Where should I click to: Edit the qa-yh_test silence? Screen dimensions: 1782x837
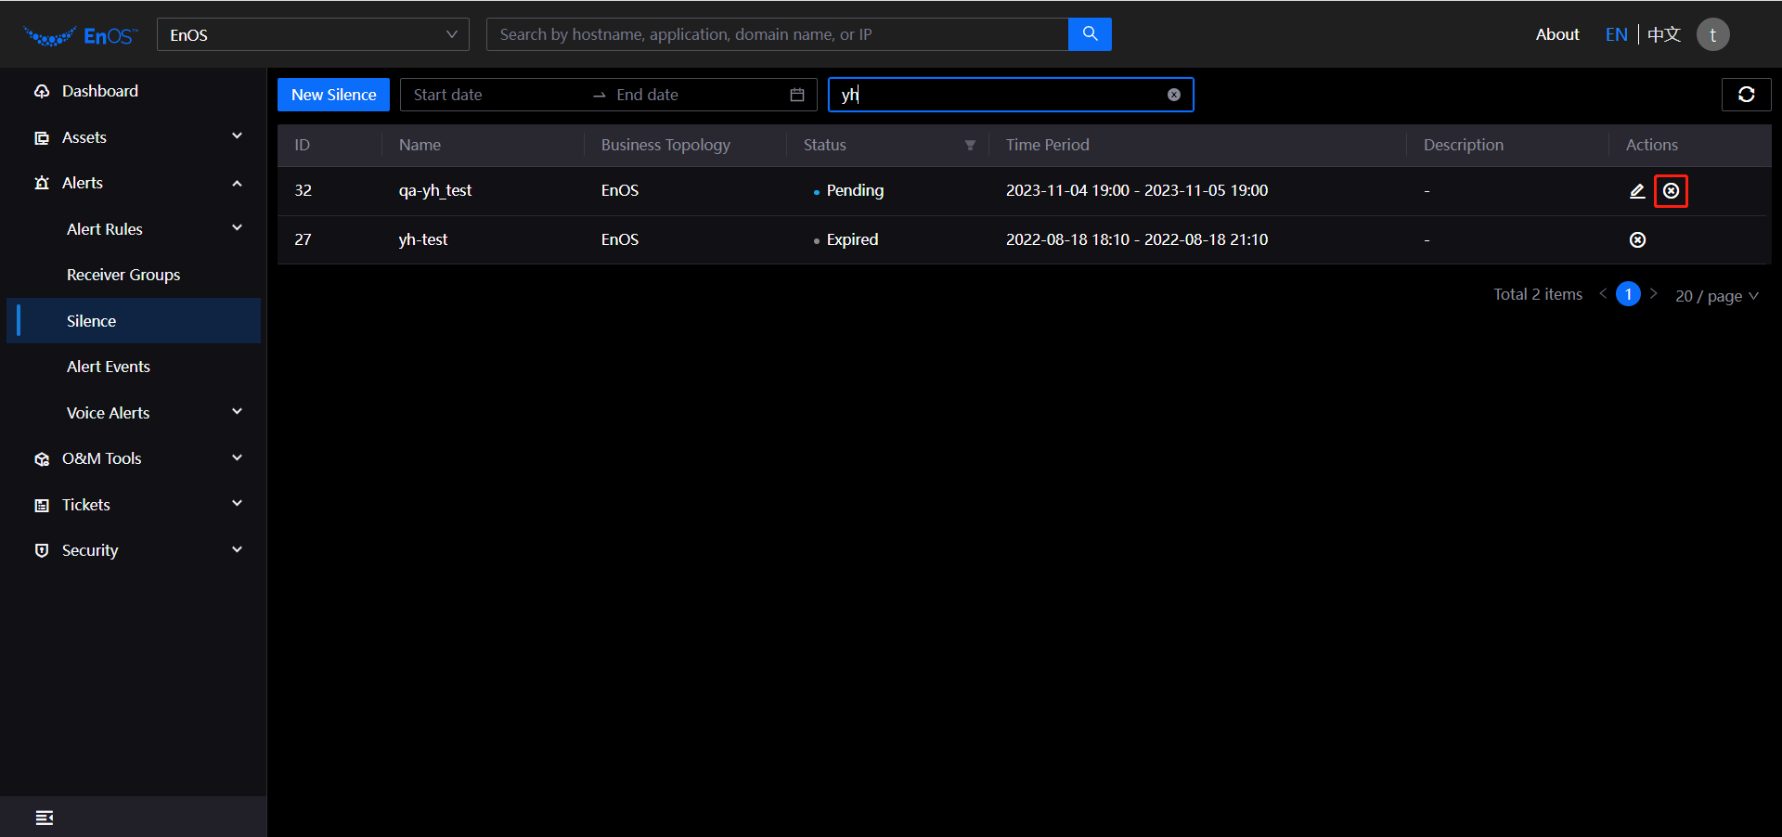click(x=1637, y=190)
